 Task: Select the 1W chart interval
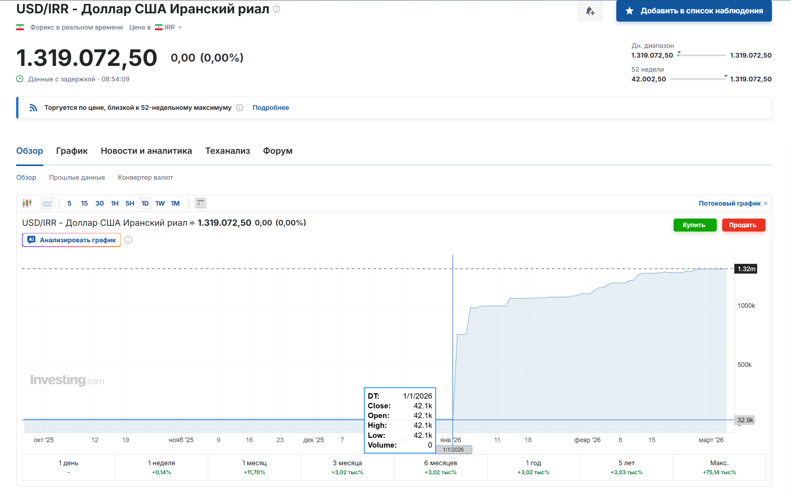[x=160, y=203]
